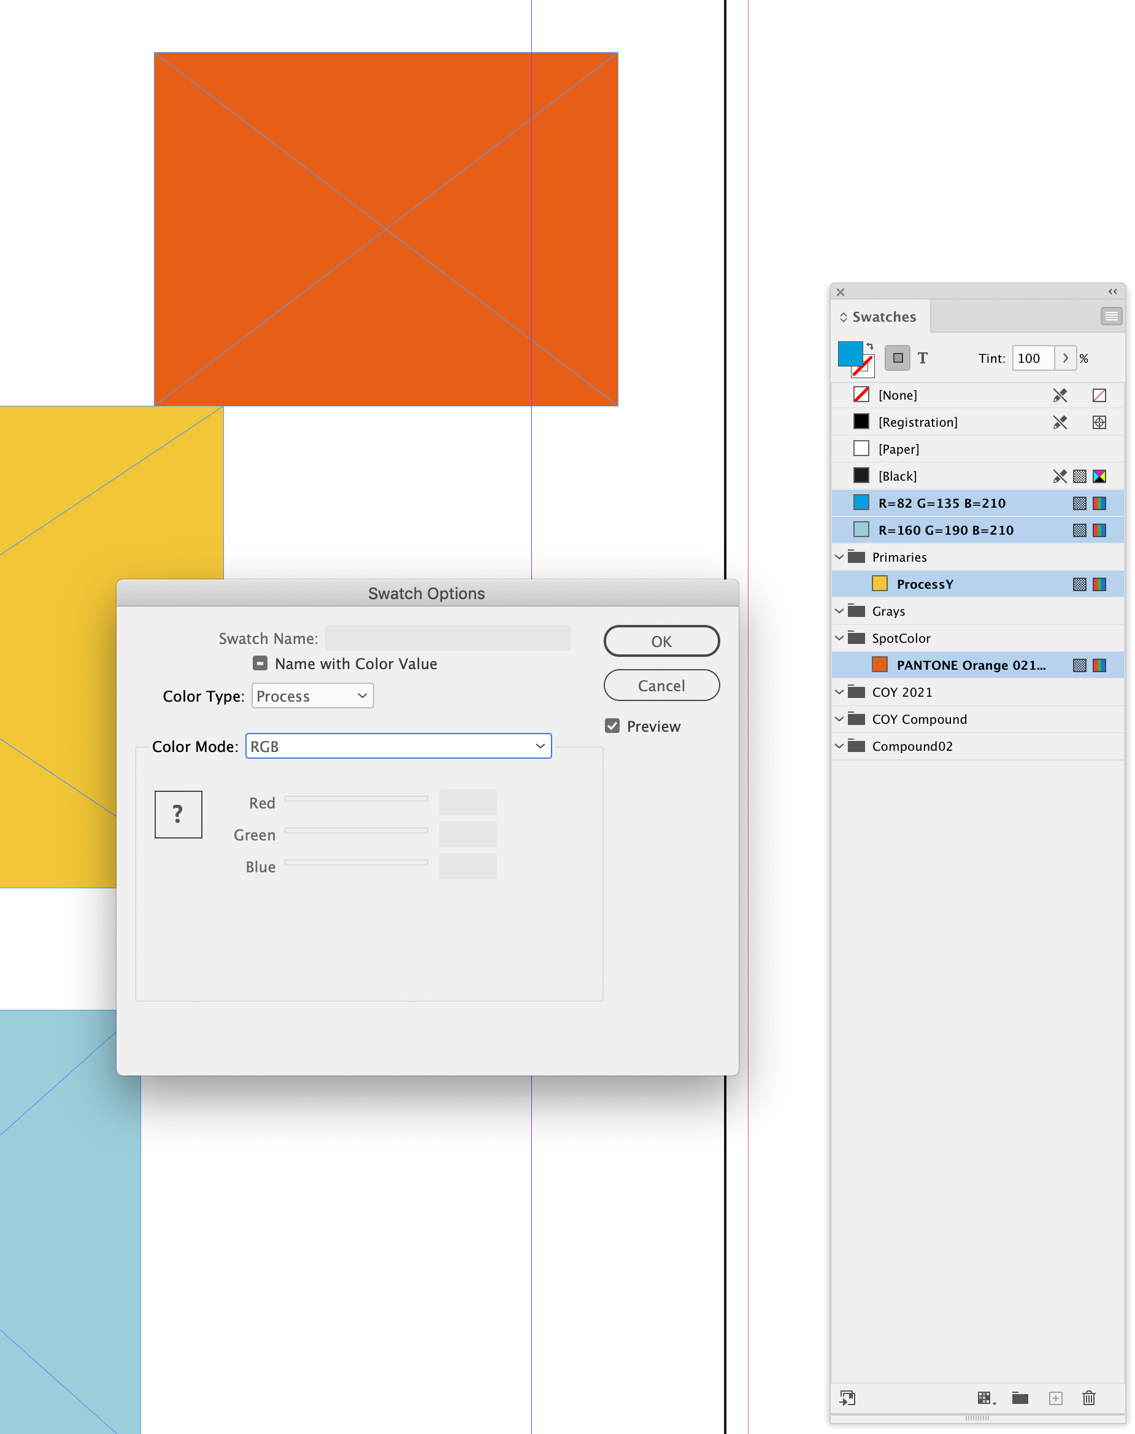The width and height of the screenshot is (1135, 1434).
Task: Click process icon for R=160 swatch
Action: click(1079, 530)
